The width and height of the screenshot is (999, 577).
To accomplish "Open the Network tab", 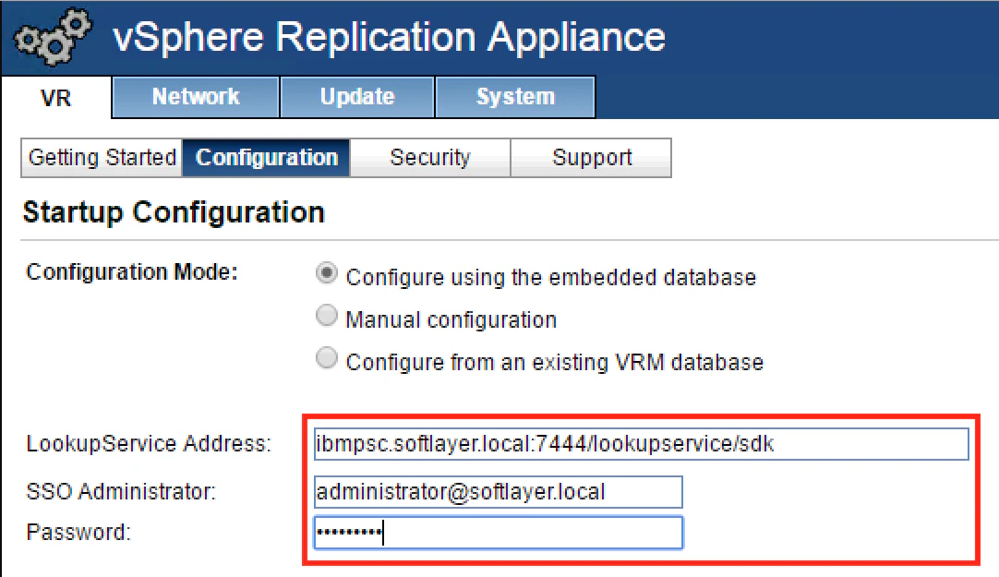I will pyautogui.click(x=196, y=97).
